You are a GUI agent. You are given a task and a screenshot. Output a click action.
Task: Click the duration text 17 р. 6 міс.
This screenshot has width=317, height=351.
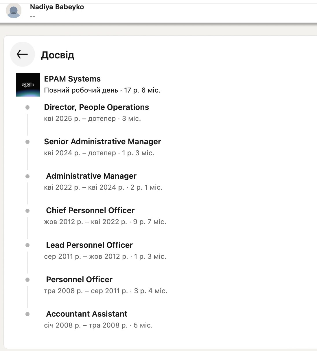coord(142,90)
